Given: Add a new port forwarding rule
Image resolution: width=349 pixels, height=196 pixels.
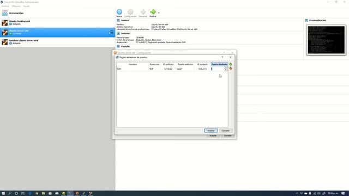Looking at the screenshot, I should coord(231,64).
